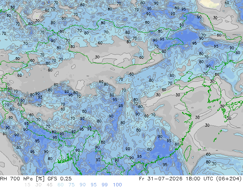Click the legend value 100
The image size is (243, 188).
(117, 185)
